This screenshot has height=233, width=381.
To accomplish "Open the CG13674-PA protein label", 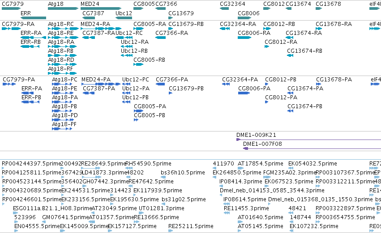I will point(305,89).
